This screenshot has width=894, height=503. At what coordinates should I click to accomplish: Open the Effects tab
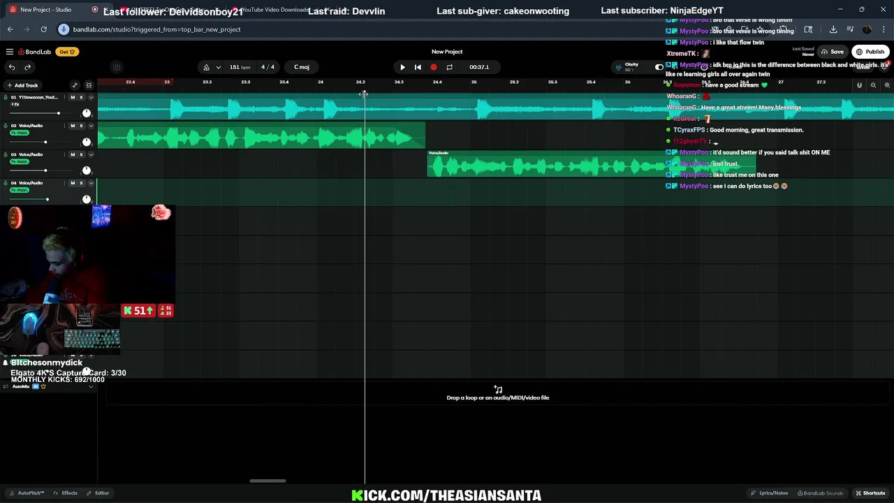[x=66, y=493]
